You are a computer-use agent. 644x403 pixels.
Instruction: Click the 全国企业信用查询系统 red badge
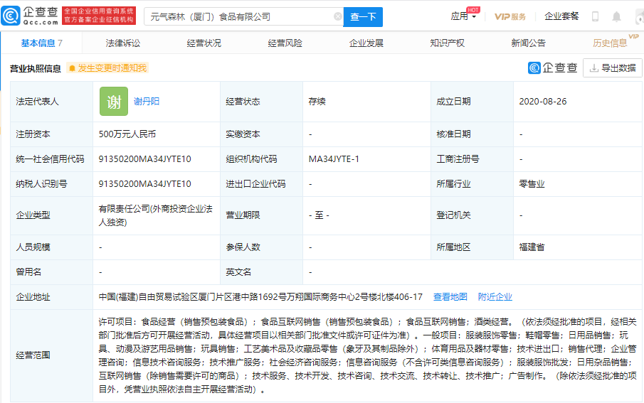click(x=99, y=16)
